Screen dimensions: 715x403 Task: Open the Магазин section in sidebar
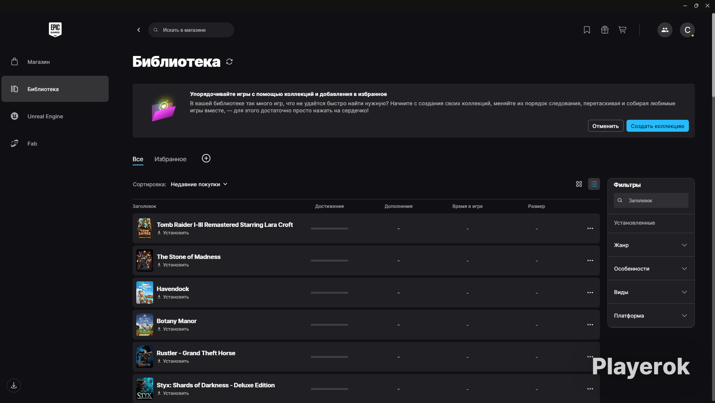55,62
